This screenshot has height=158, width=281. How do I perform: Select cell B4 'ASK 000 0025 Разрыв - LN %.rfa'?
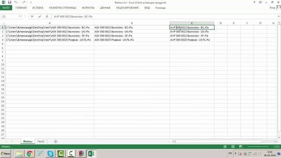pyautogui.click(x=132, y=40)
